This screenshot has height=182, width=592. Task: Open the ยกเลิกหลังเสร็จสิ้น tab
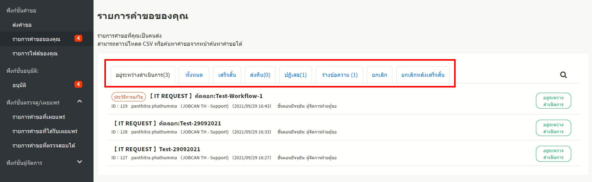[x=423, y=75]
